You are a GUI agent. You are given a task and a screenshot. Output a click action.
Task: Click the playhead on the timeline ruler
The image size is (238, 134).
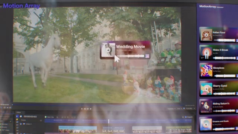point(109,121)
